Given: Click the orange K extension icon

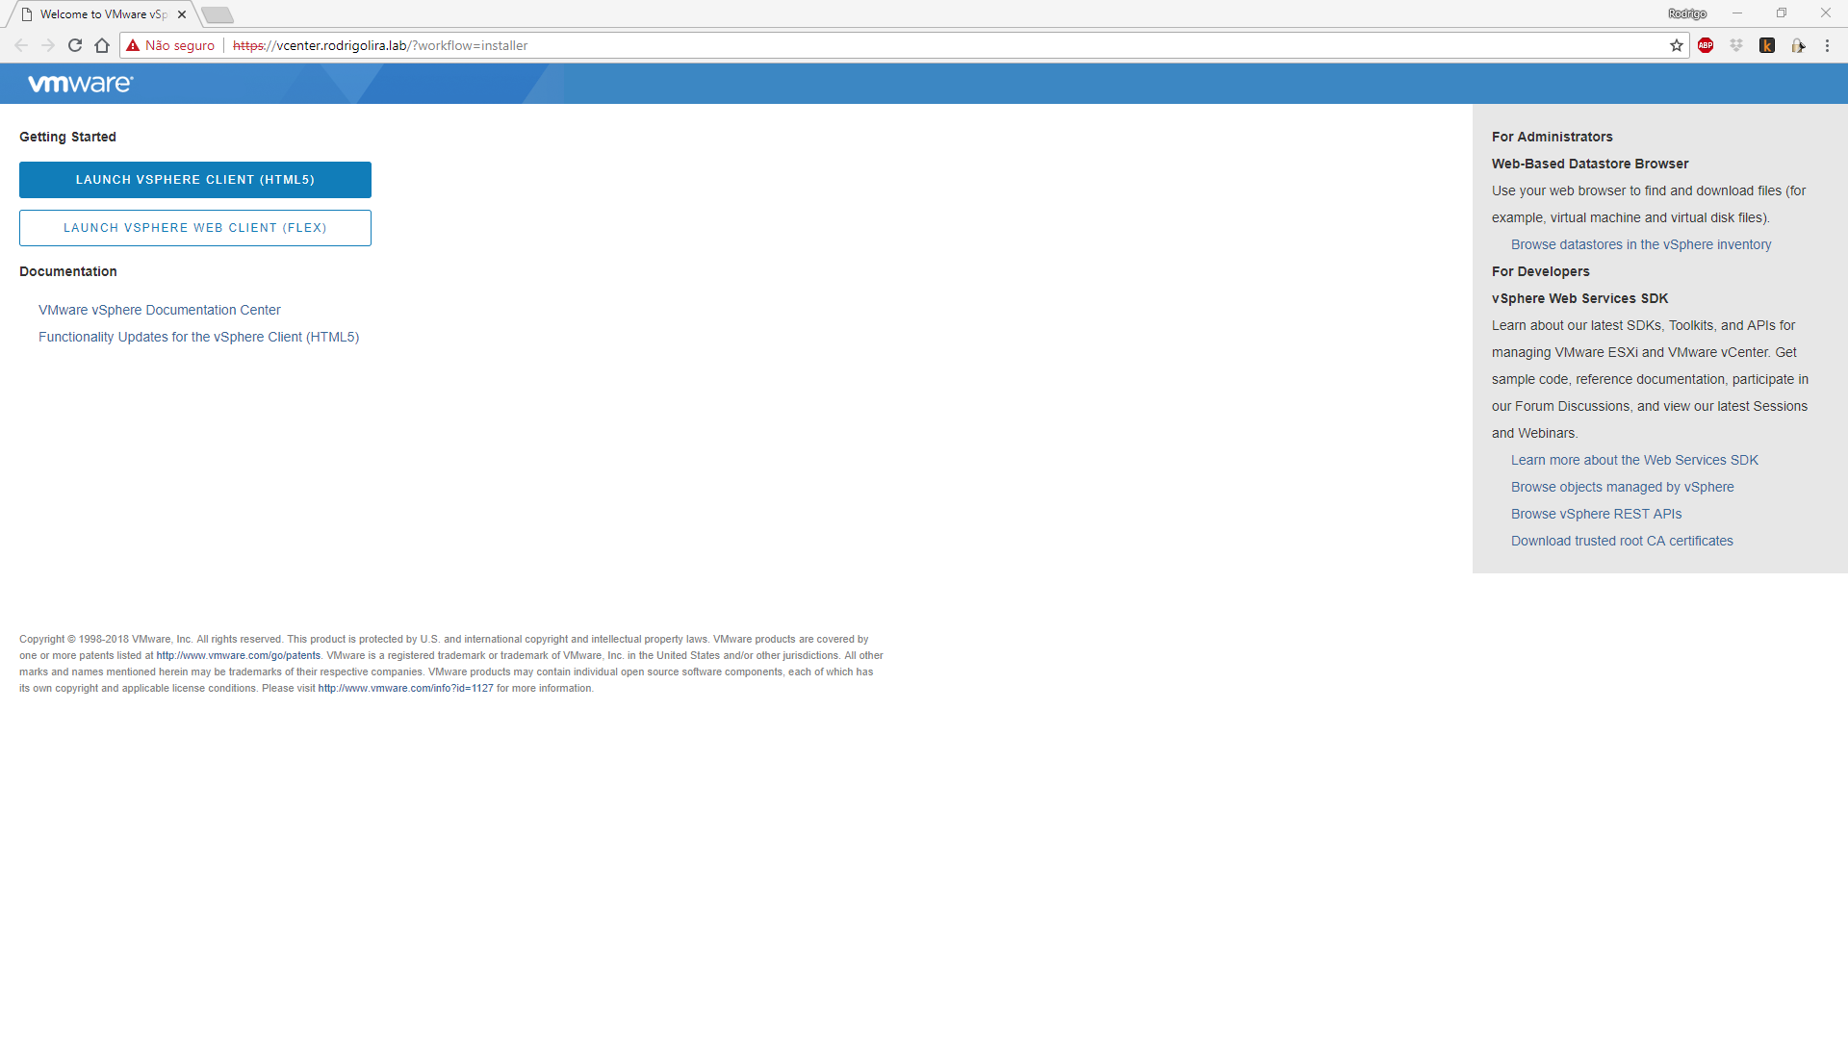Looking at the screenshot, I should tap(1767, 45).
